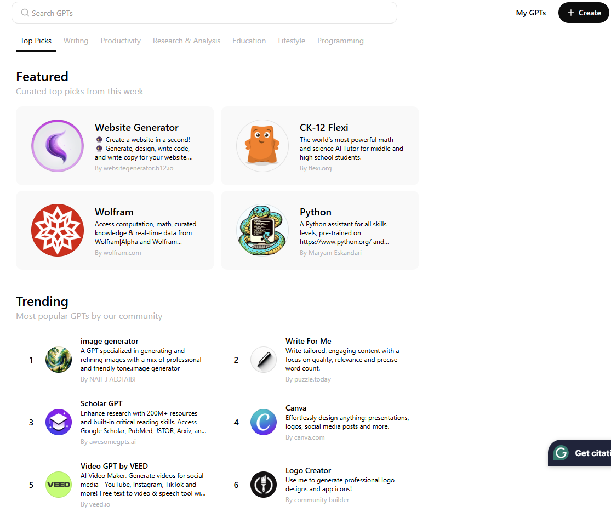Open the Productivity tab
Image resolution: width=611 pixels, height=512 pixels.
121,41
